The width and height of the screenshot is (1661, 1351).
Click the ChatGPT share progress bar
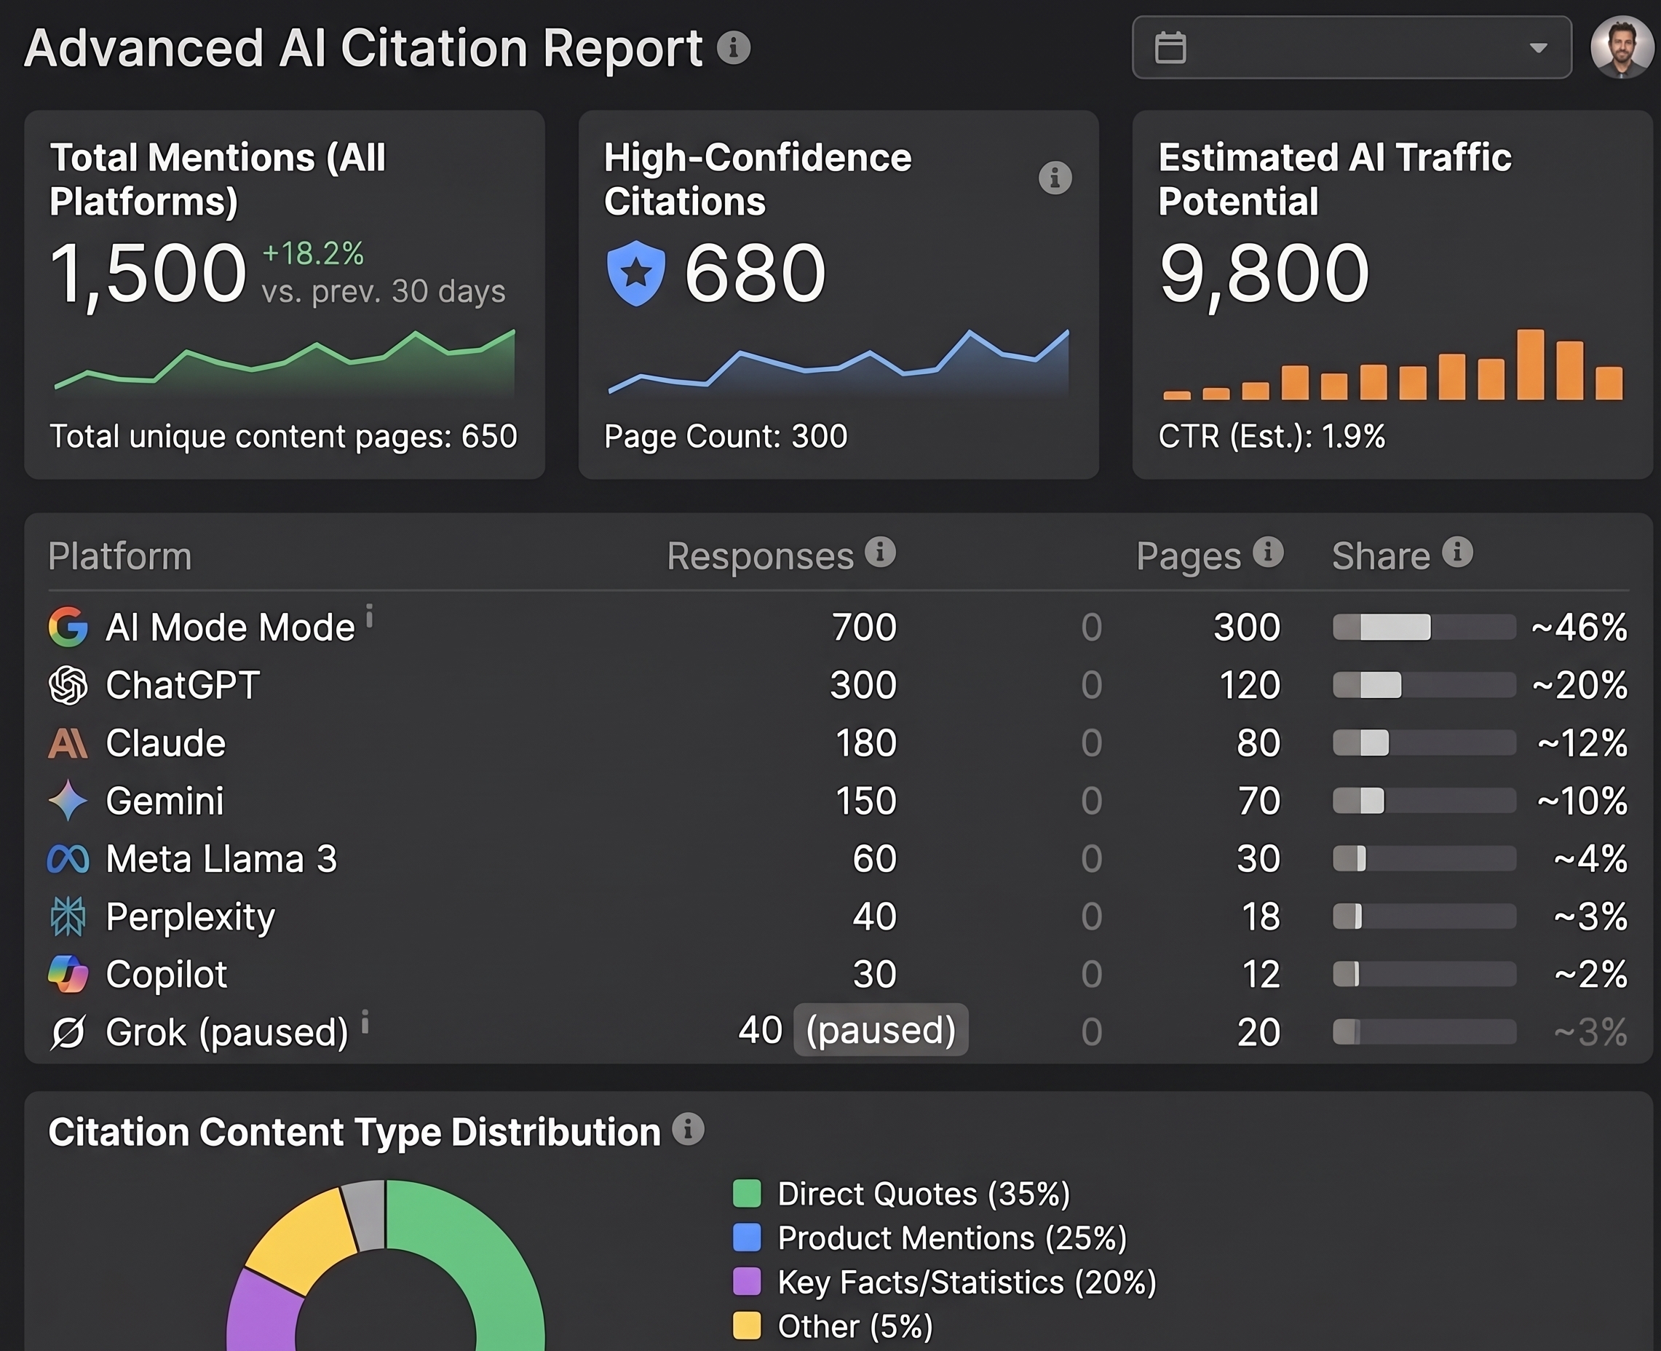(x=1424, y=685)
